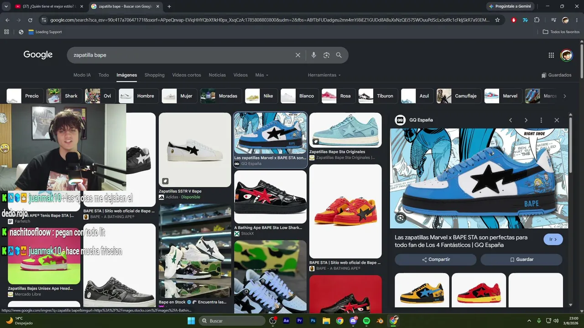Apply the Precio filter chip
Screen dimensions: 584x328
click(x=25, y=96)
